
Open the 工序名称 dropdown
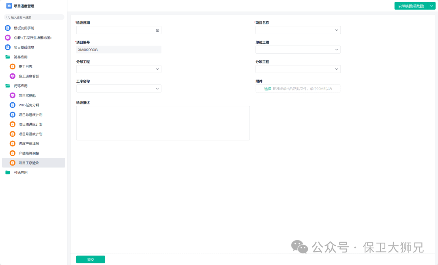pyautogui.click(x=119, y=88)
